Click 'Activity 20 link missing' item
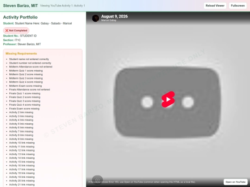Image resolution: width=250 pixels, height=187 pixels. tap(22, 181)
